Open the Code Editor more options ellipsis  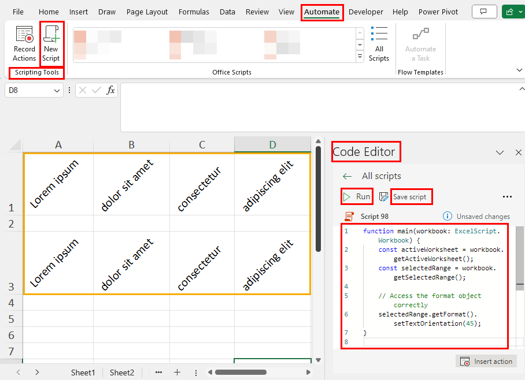[507, 197]
